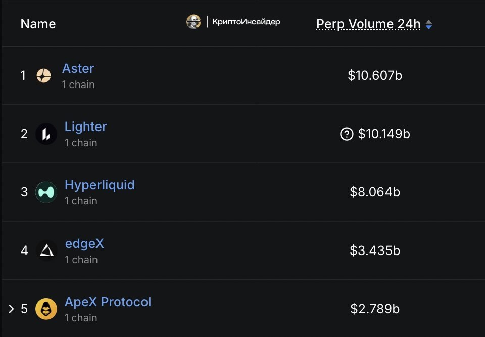The image size is (485, 337).
Task: Click the ApeX Protocol logo icon
Action: [46, 309]
